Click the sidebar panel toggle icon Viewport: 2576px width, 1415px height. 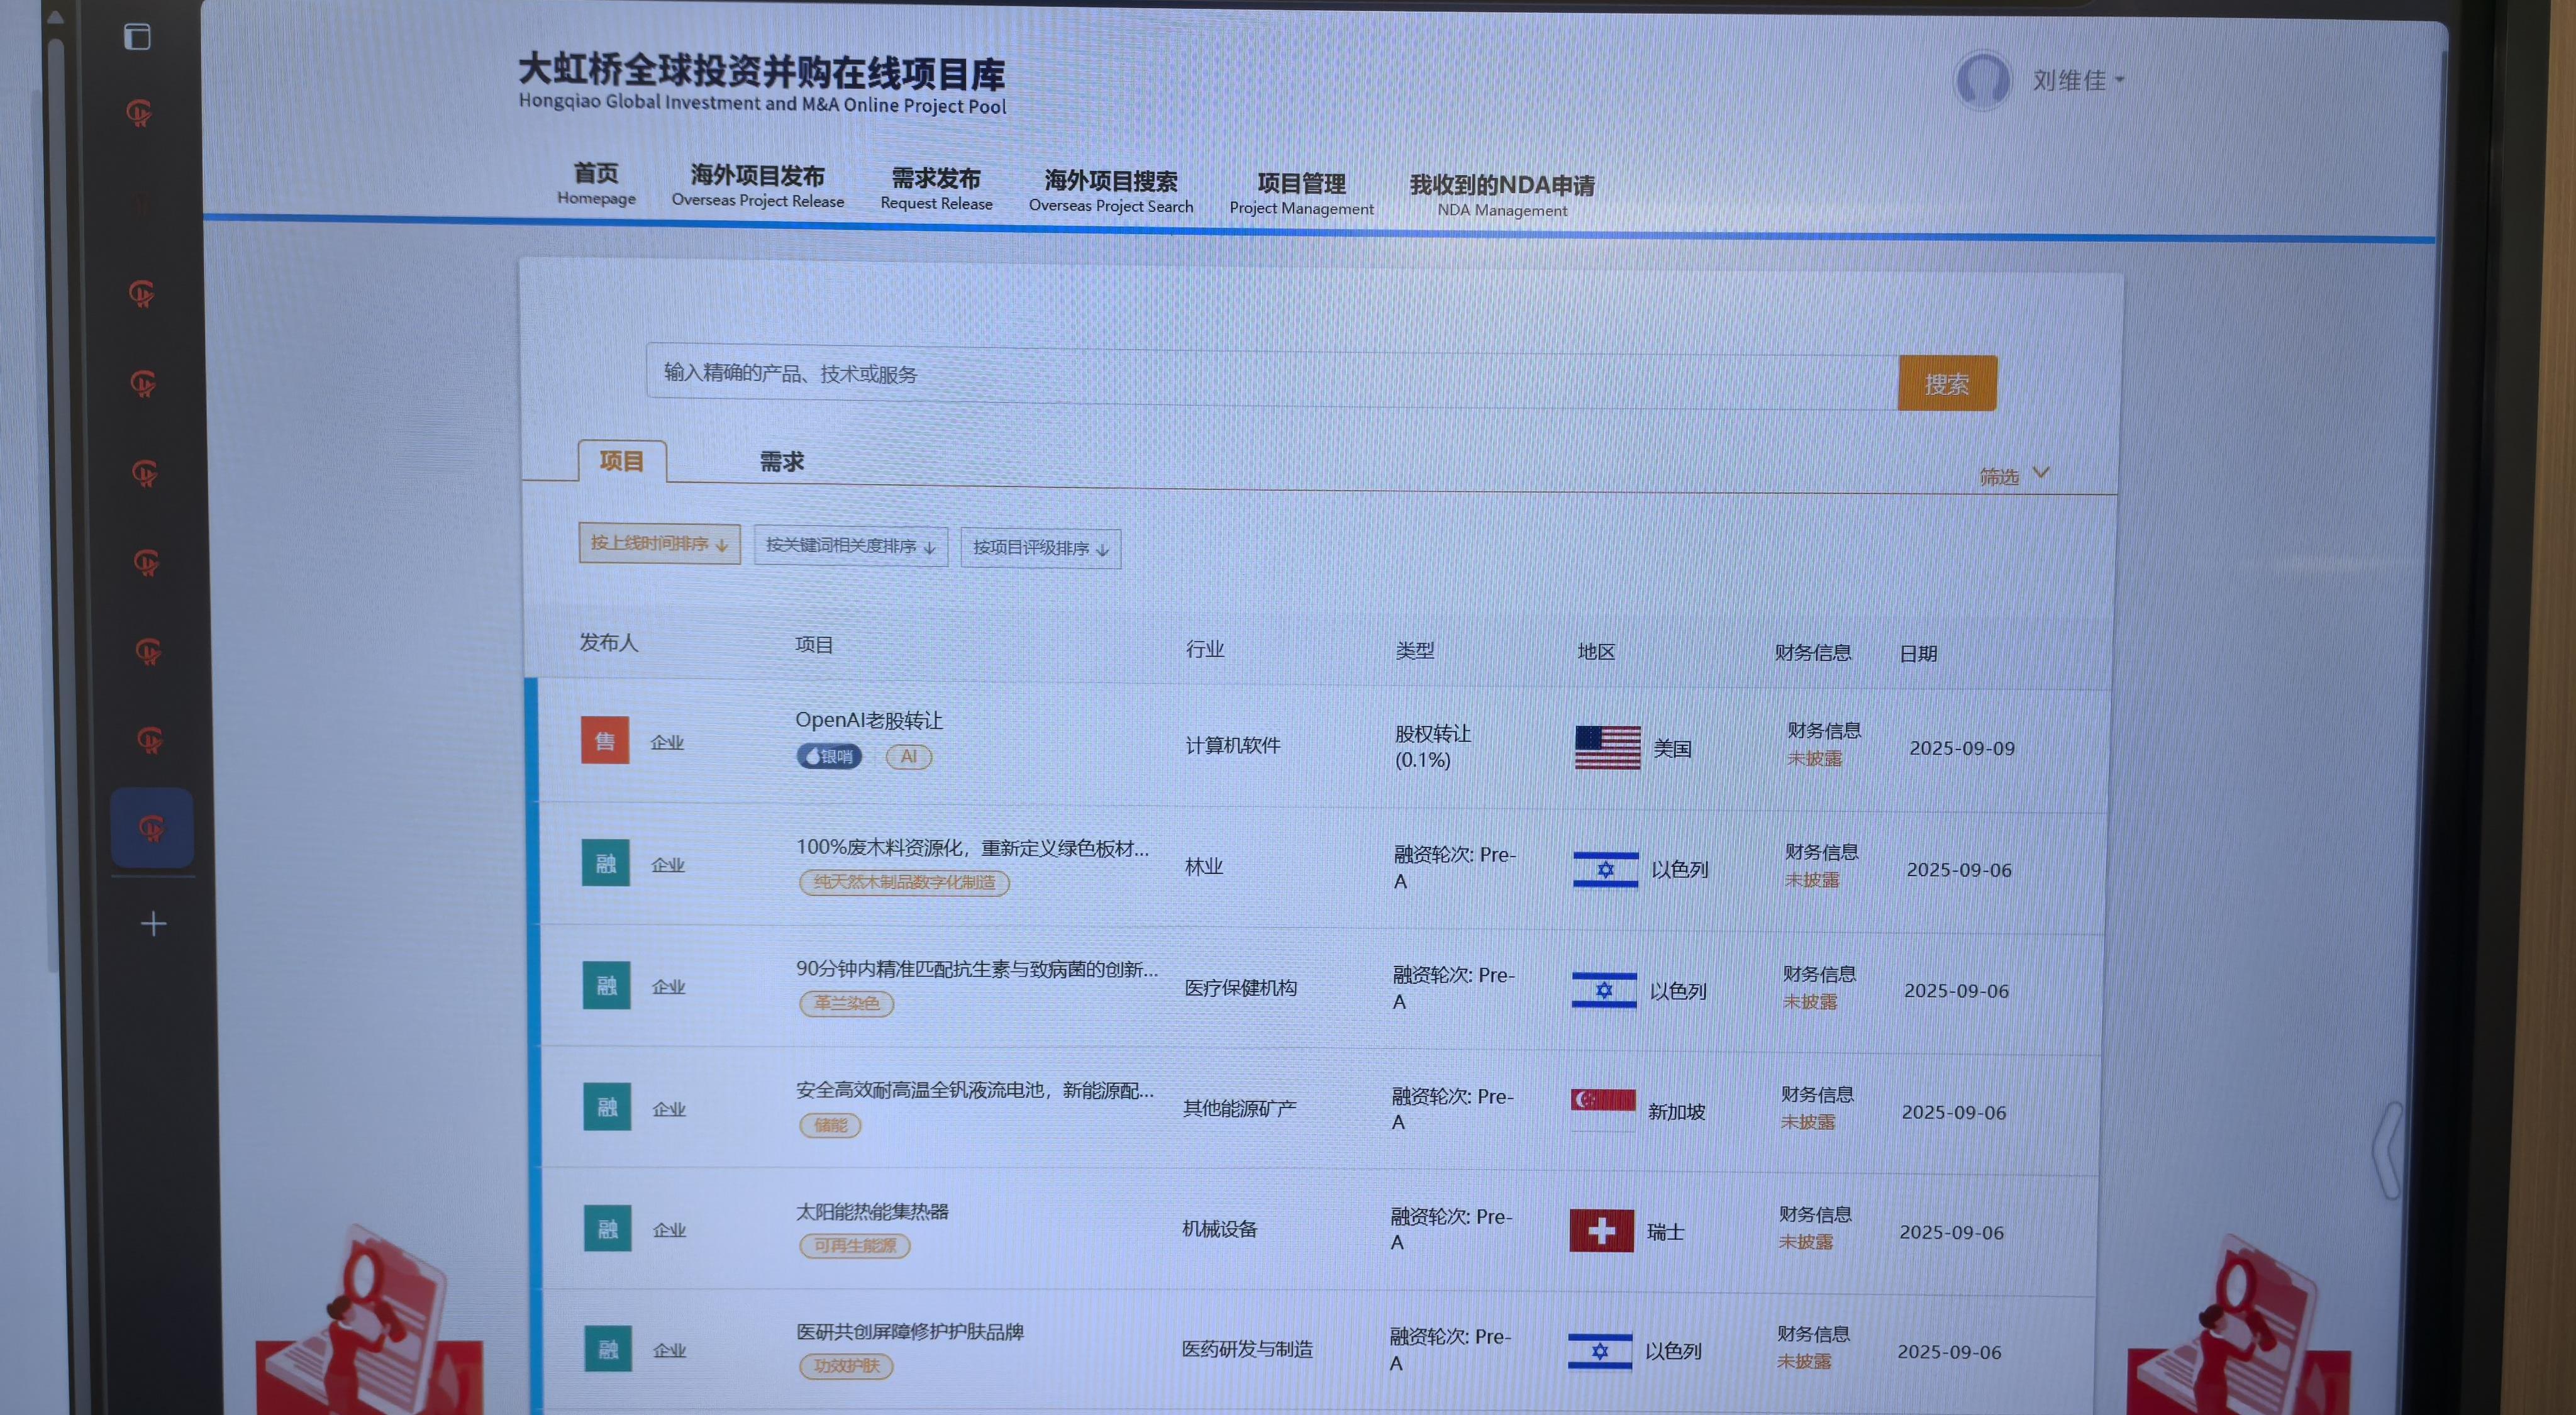(137, 37)
